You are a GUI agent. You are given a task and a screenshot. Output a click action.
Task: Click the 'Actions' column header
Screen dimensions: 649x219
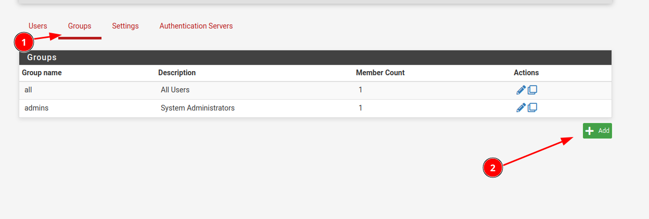[526, 73]
